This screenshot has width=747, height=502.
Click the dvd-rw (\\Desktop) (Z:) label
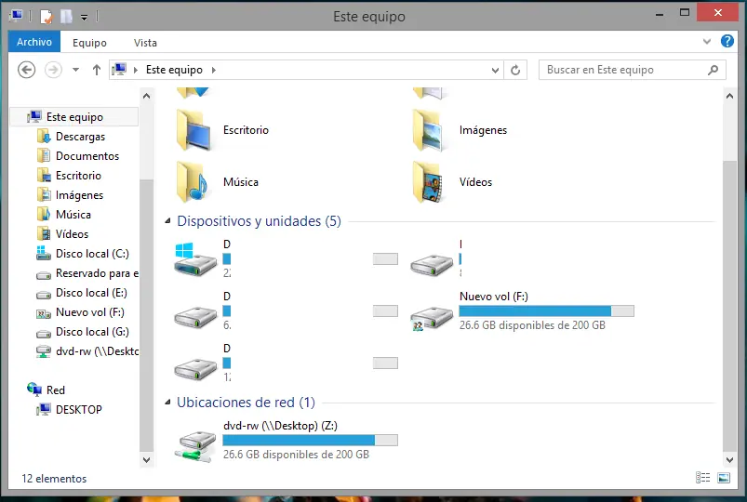click(280, 426)
